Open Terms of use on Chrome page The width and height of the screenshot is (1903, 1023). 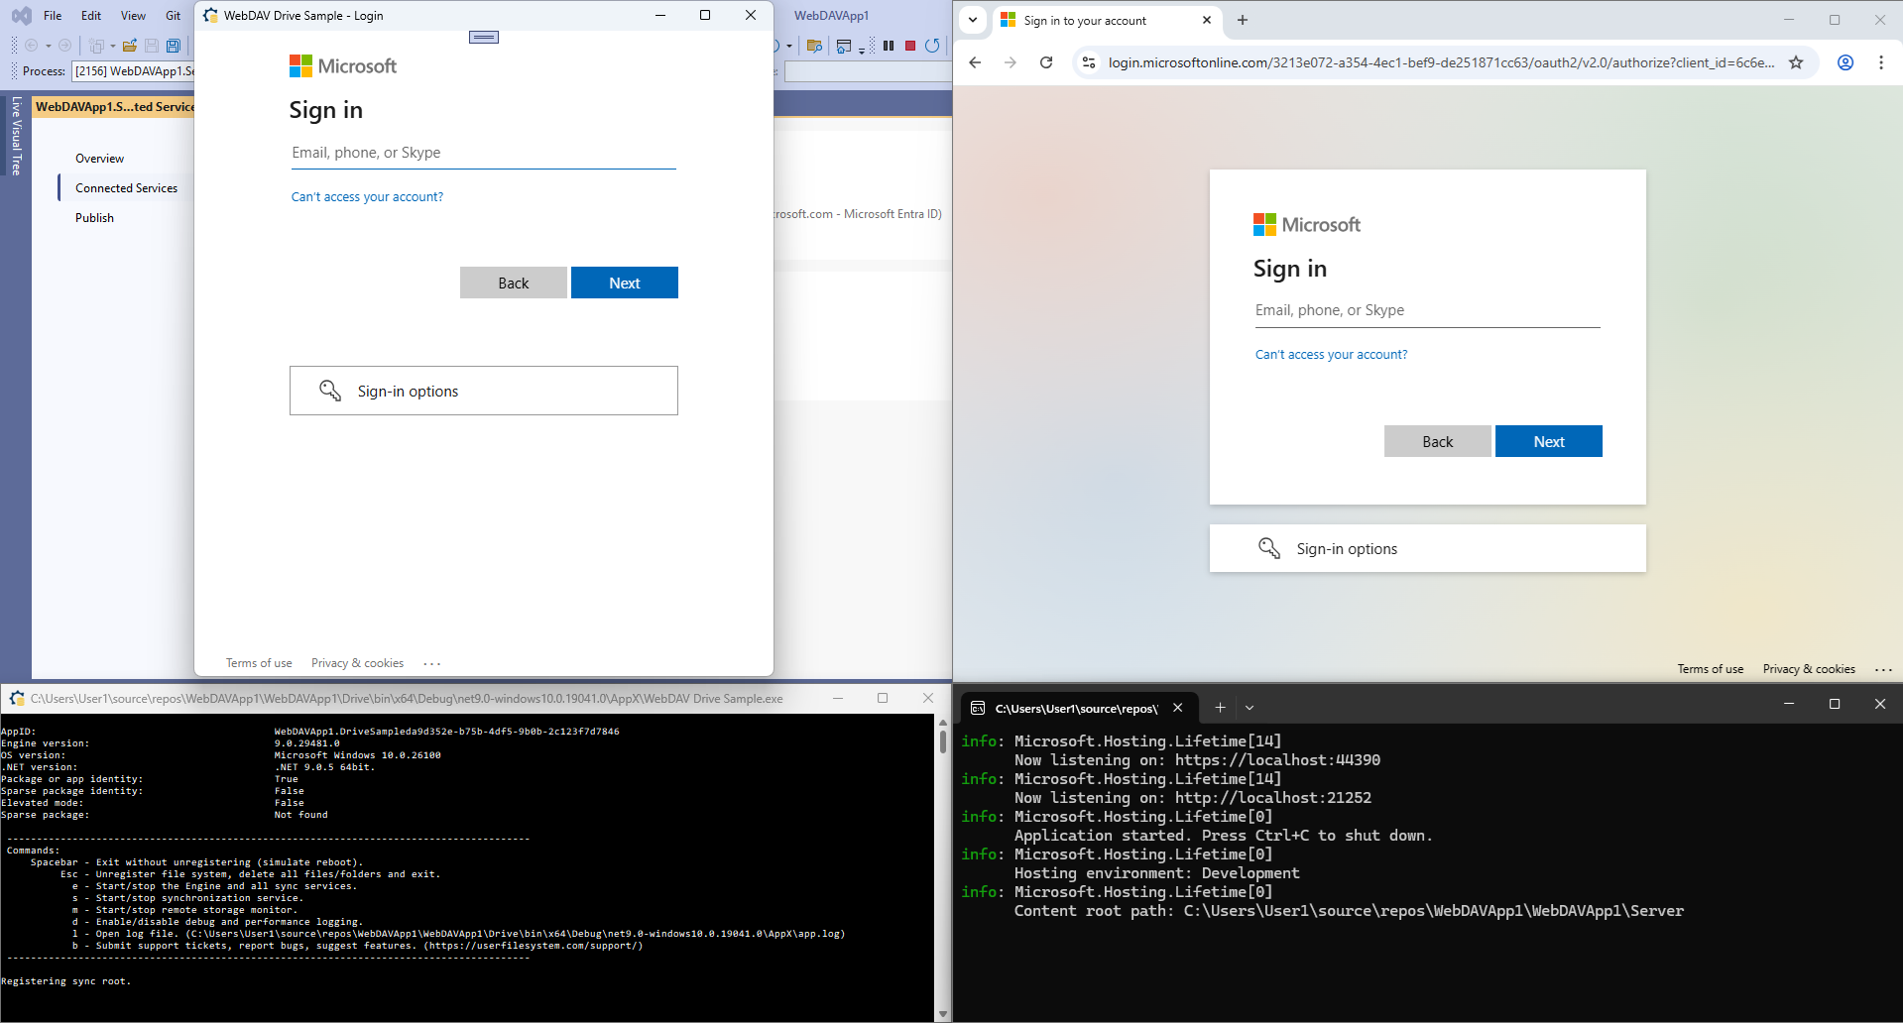pos(1711,669)
